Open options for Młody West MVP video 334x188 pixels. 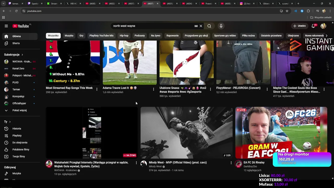pyautogui.click(x=231, y=163)
